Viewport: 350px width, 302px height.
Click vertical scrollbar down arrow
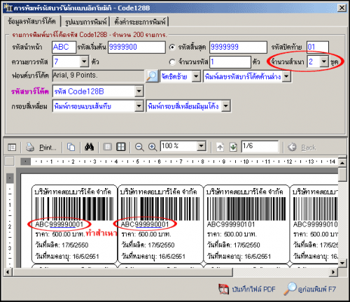pyautogui.click(x=342, y=264)
